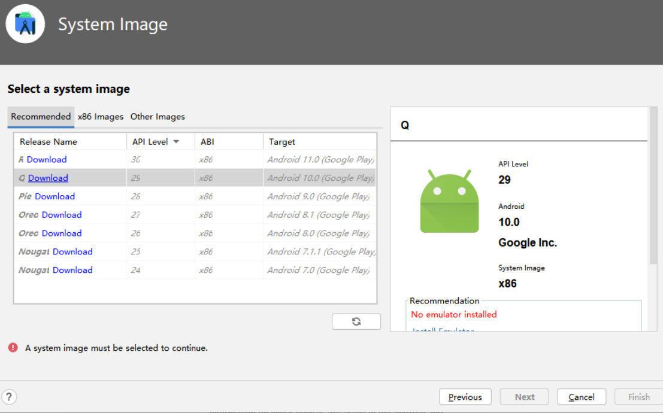The width and height of the screenshot is (663, 413).
Task: Select the Android 11.0 (Google Play) target cell
Action: pos(320,159)
